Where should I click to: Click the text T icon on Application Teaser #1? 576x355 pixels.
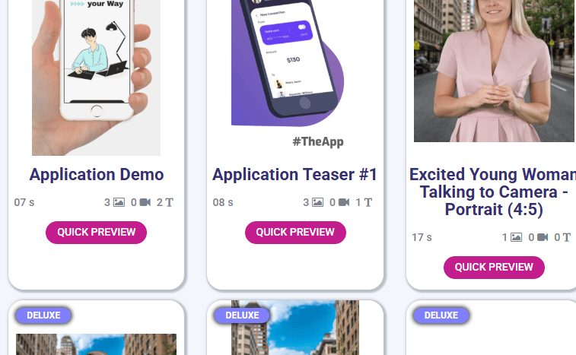tap(368, 202)
